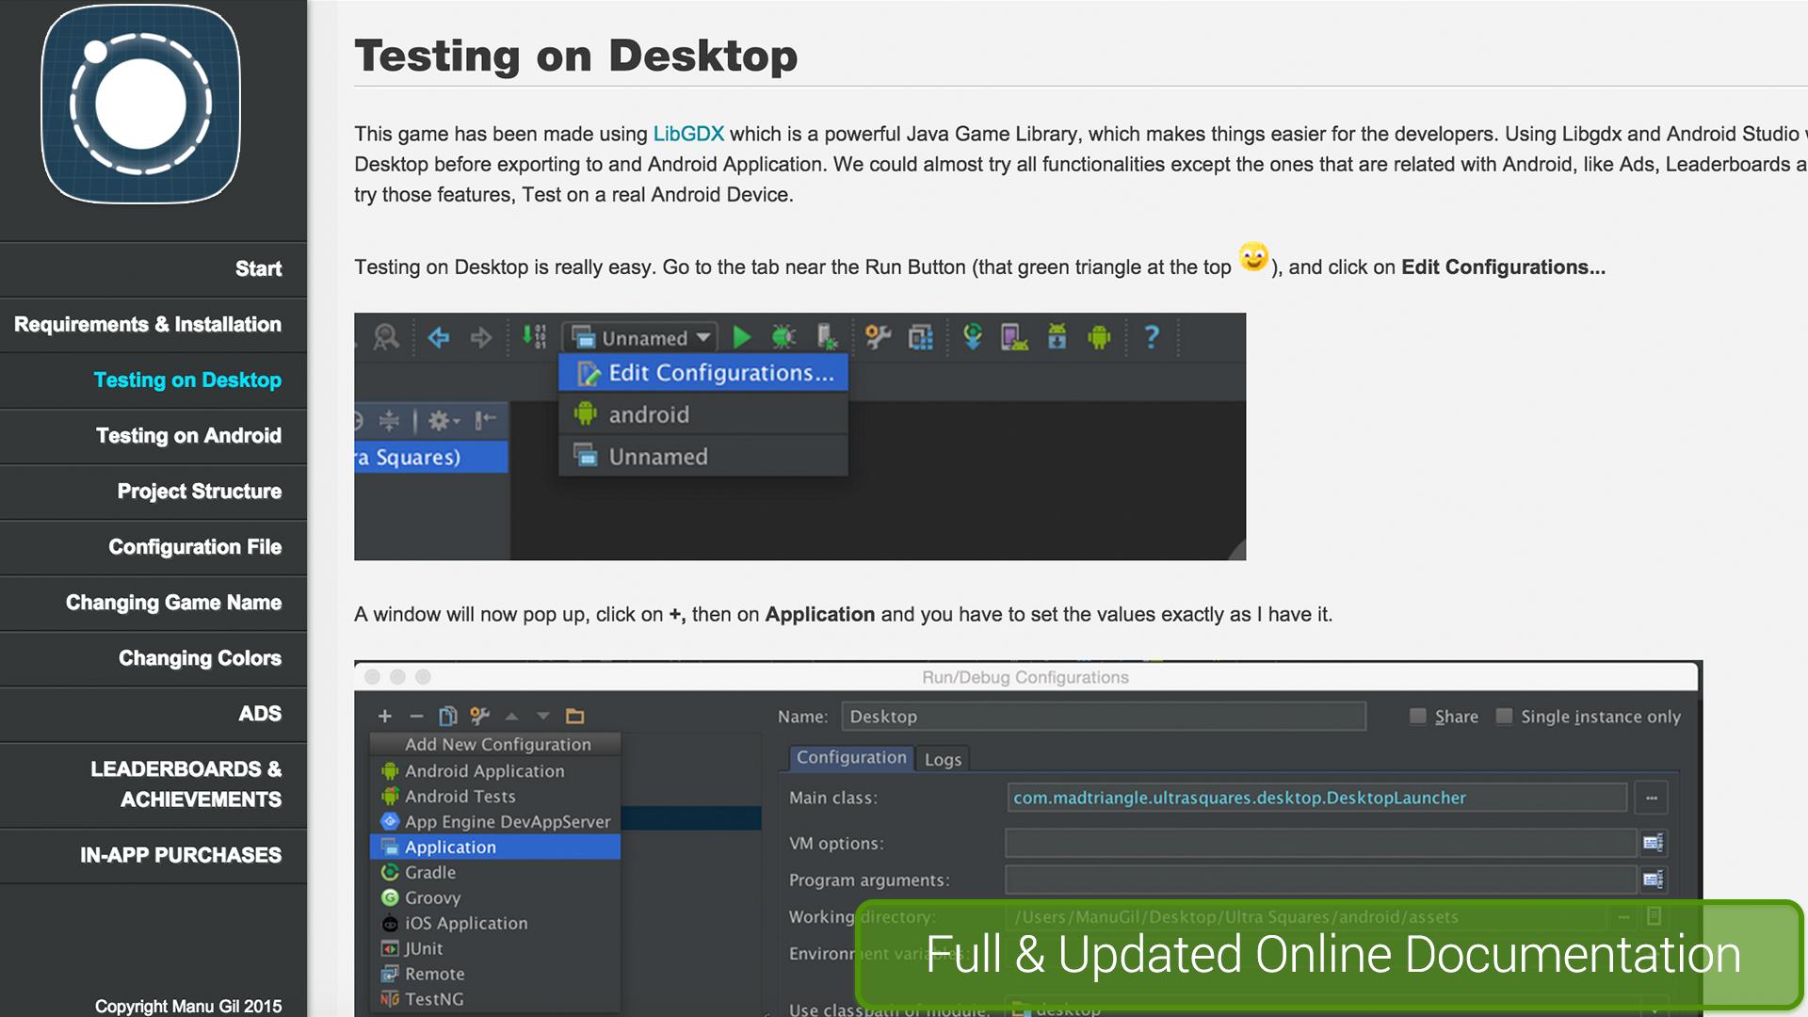Screen dimensions: 1808x1017
Task: Select App Engine DevAppServer configuration type
Action: pyautogui.click(x=495, y=821)
